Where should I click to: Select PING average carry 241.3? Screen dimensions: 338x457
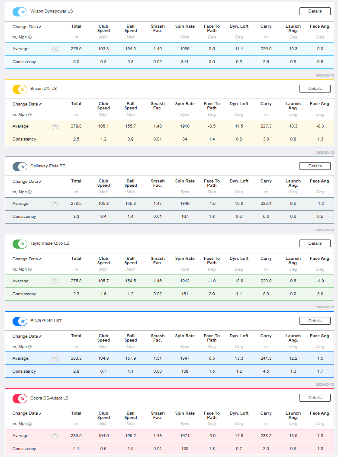tap(266, 358)
